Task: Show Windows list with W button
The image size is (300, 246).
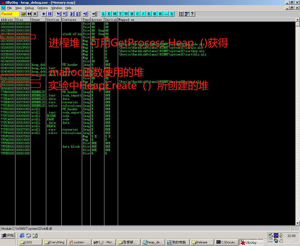Action: (x=126, y=14)
